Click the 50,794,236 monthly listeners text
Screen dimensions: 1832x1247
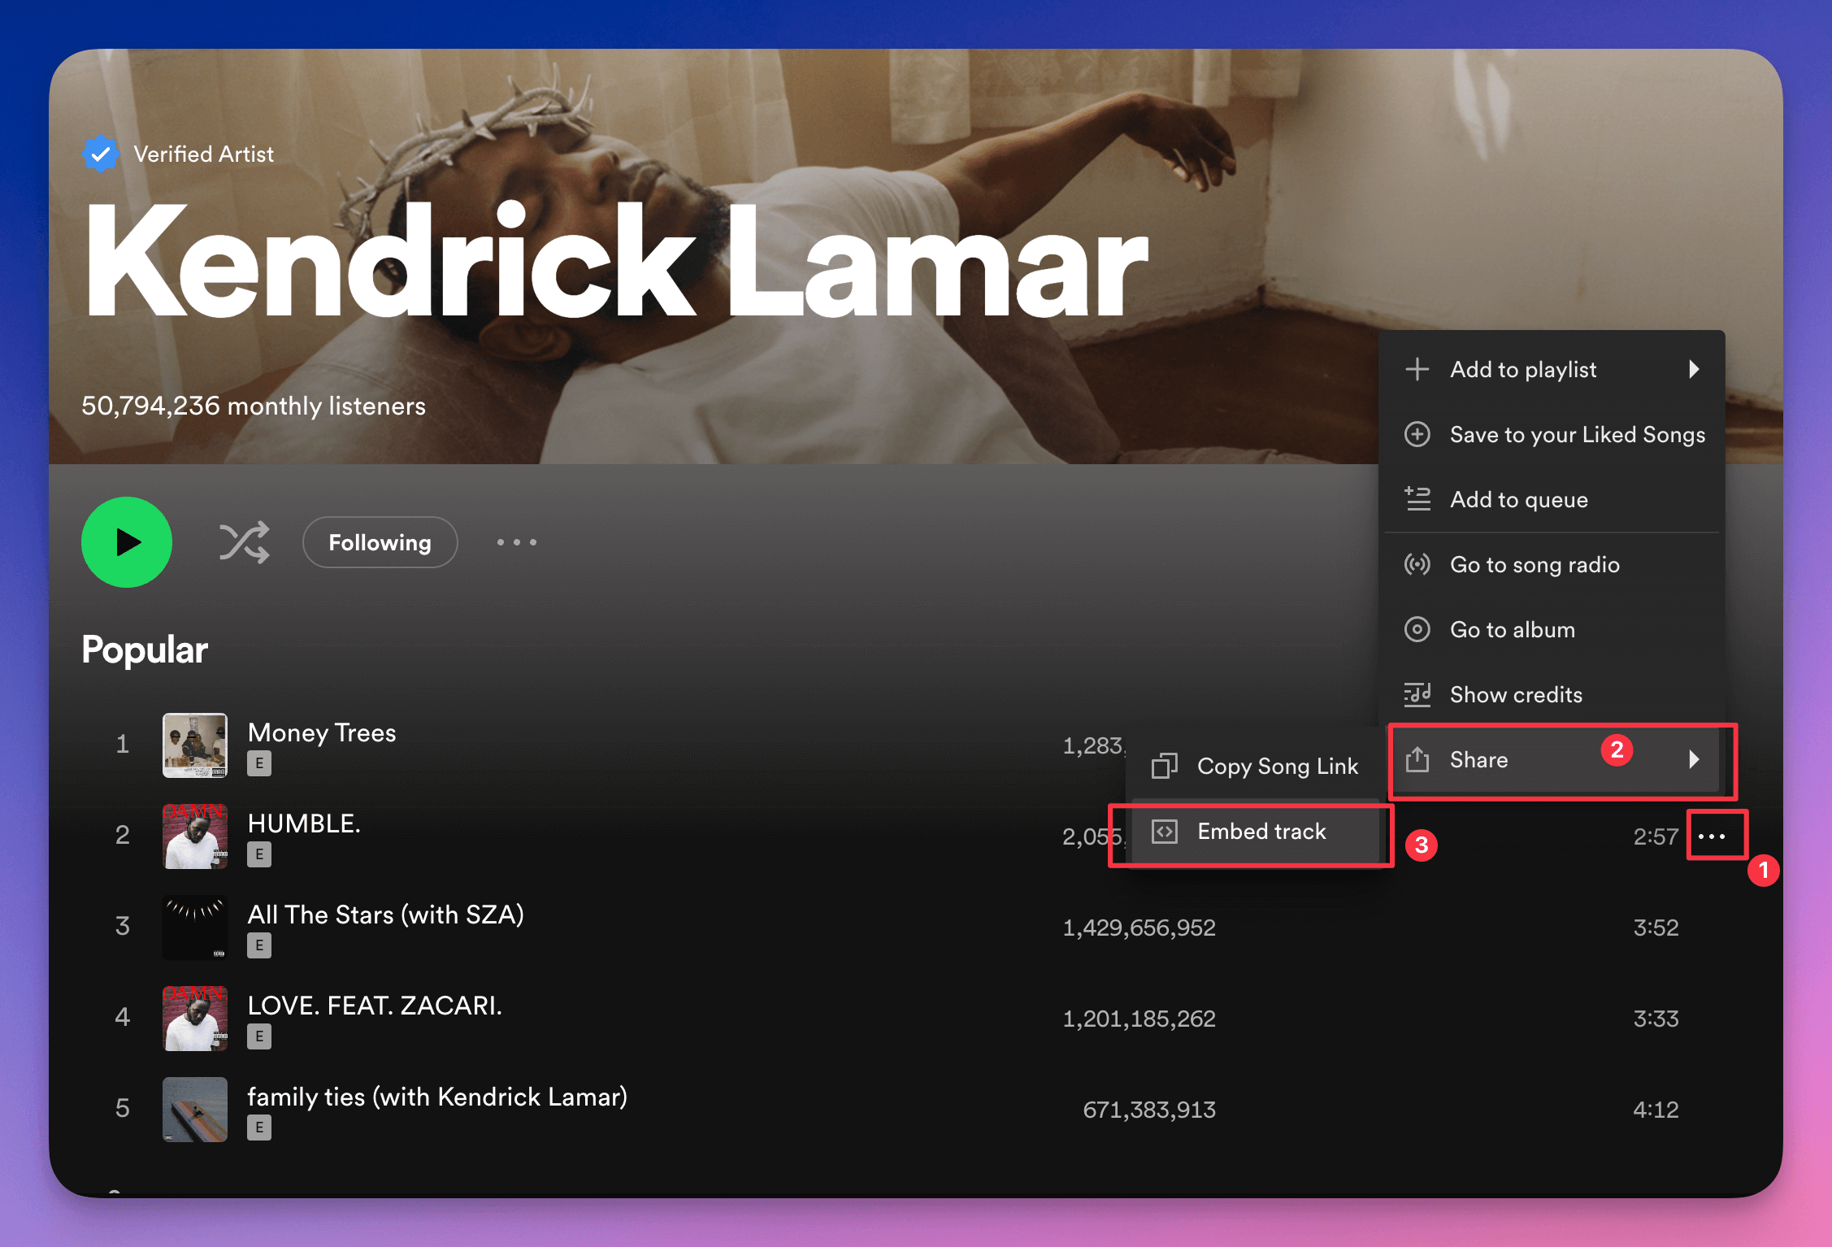[x=253, y=406]
